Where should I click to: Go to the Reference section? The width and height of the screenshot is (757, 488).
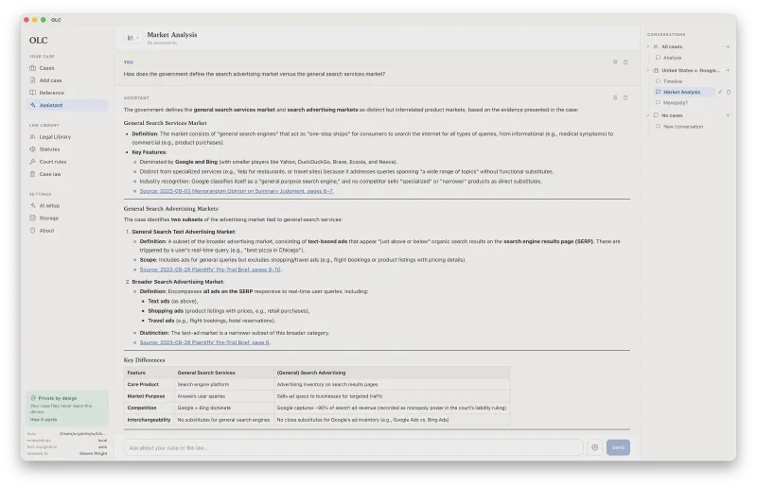(x=67, y=93)
